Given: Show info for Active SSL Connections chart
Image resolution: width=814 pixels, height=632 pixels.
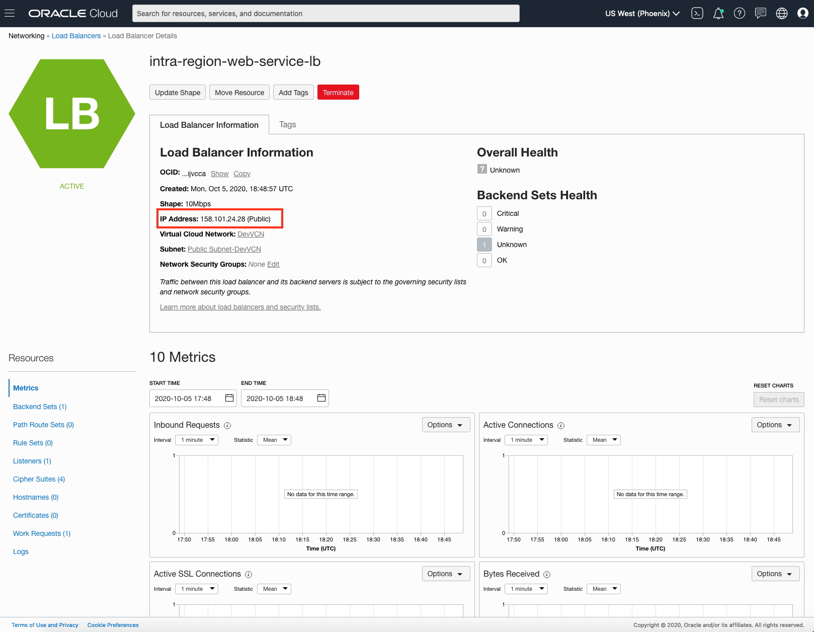Looking at the screenshot, I should pos(249,575).
